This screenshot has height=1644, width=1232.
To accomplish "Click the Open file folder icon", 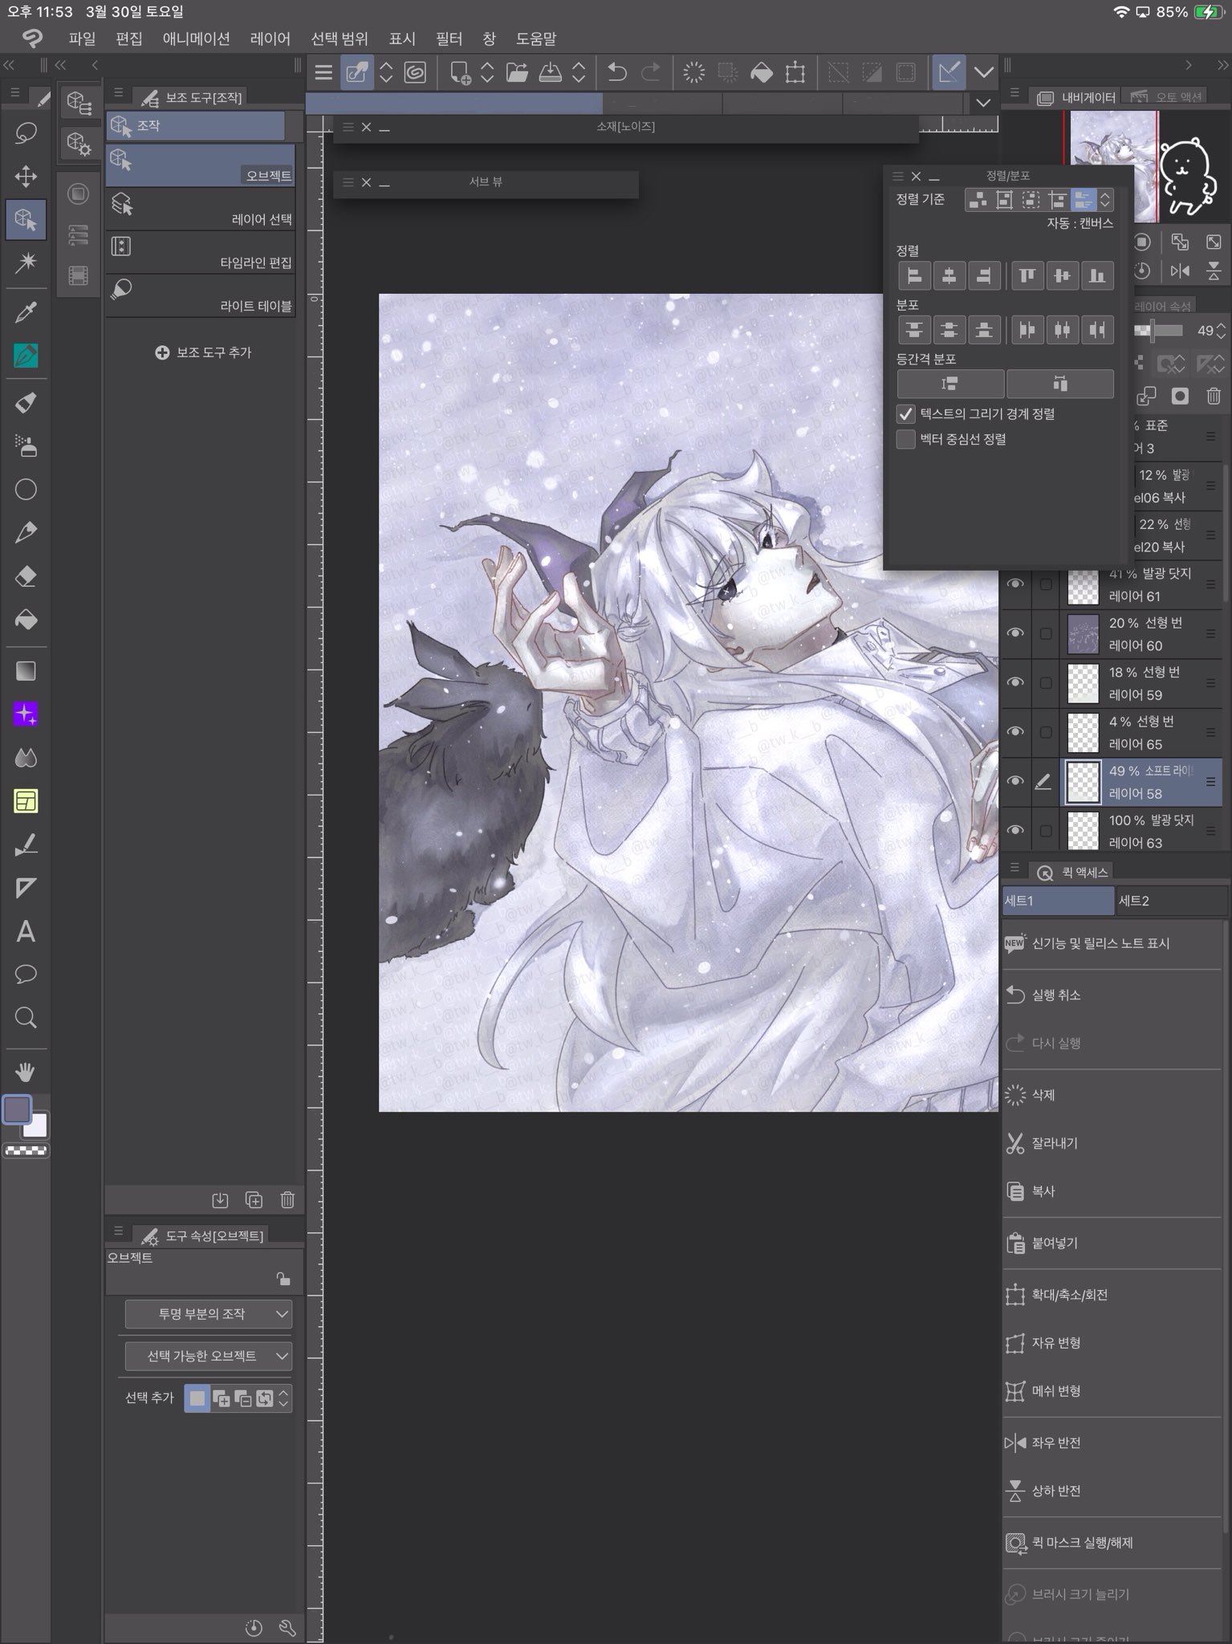I will (x=517, y=73).
